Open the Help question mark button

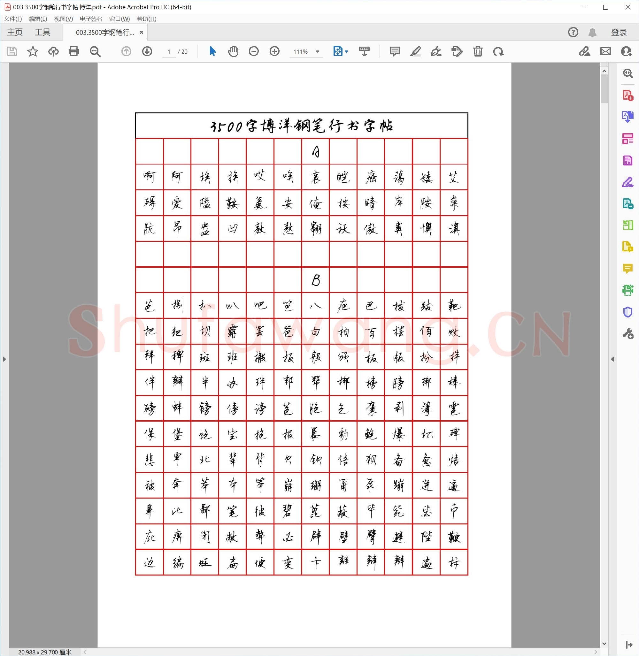coord(573,32)
